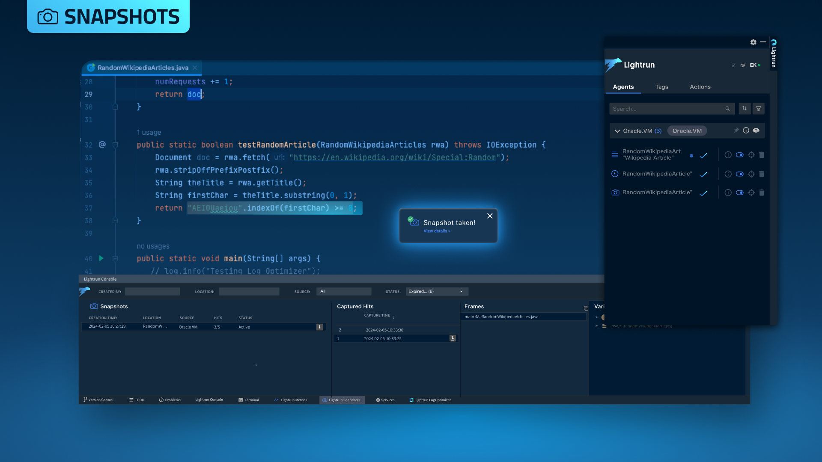Delete the camera snapshot action row
This screenshot has width=822, height=462.
762,193
